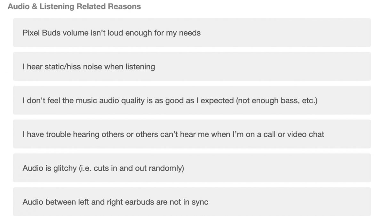
Task: Select the music audio quality reason
Action: click(x=192, y=100)
